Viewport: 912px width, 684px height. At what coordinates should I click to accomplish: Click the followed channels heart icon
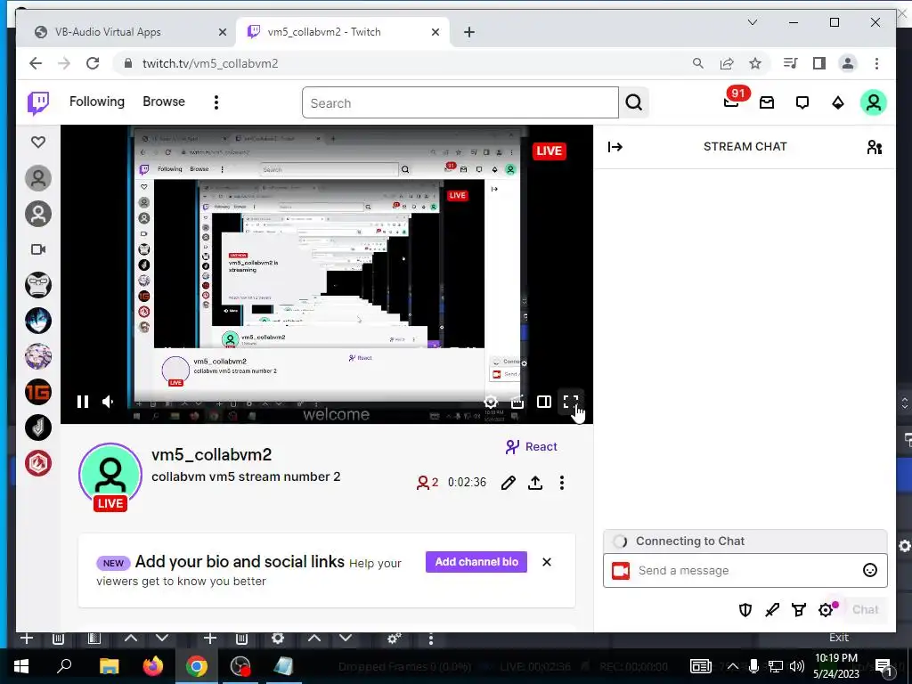(x=38, y=142)
